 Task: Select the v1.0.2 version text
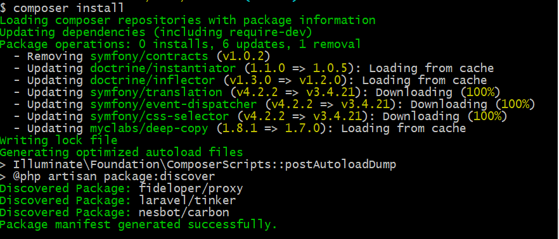[x=243, y=56]
